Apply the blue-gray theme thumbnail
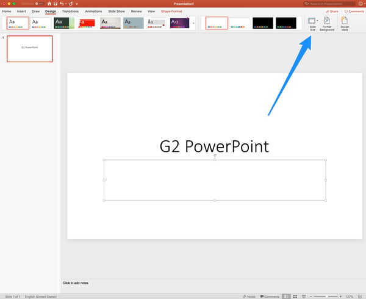Viewport: 366px width, 299px height. [x=133, y=23]
